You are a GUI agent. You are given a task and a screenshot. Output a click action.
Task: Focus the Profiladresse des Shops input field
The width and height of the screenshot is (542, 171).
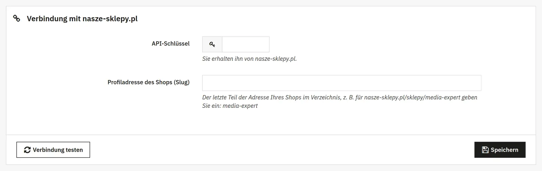click(x=341, y=83)
